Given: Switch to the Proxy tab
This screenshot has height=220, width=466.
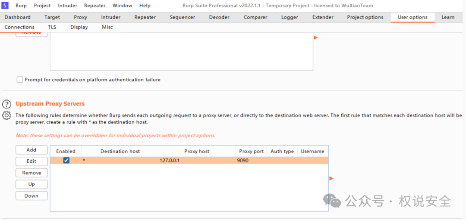Looking at the screenshot, I should pos(81,17).
